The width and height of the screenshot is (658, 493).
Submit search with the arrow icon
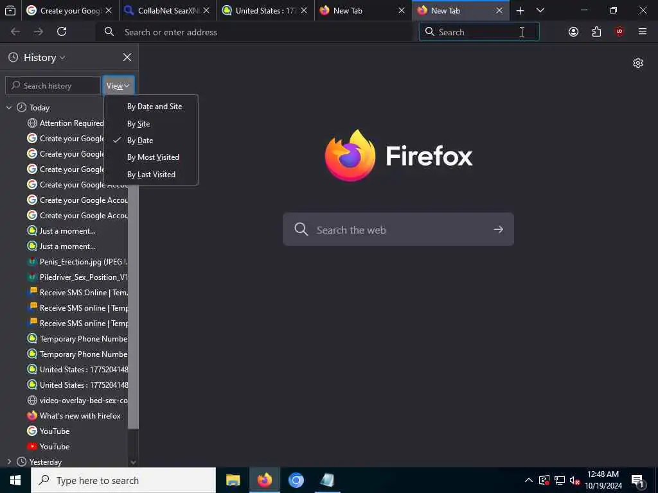pyautogui.click(x=498, y=229)
